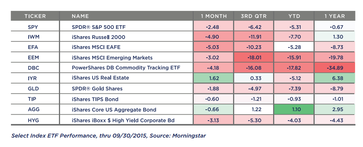Click the EFA 1 month value -5.03
Viewport: 363px width, 147px height.
(213, 47)
